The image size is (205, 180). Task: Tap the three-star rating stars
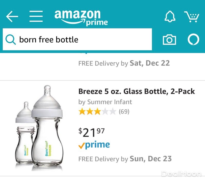pyautogui.click(x=97, y=111)
